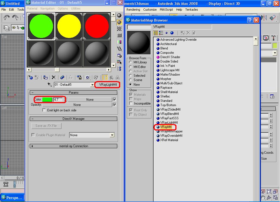Open the plugin material None dropdown
This screenshot has height=202, width=280.
point(112,135)
